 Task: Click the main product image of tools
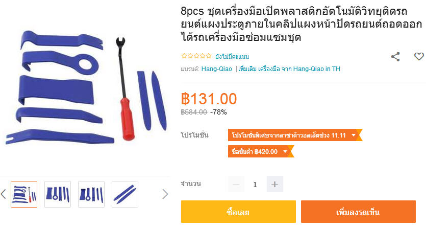(86, 86)
